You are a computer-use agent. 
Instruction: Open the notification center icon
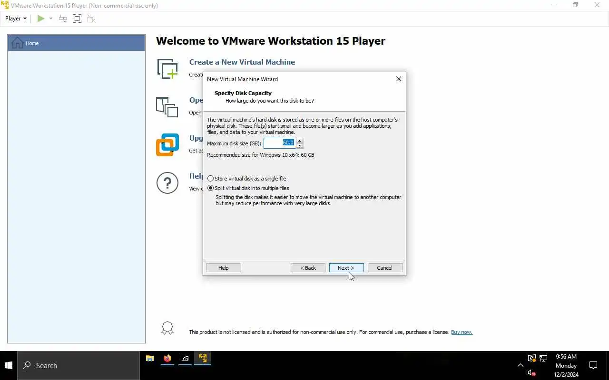point(593,365)
